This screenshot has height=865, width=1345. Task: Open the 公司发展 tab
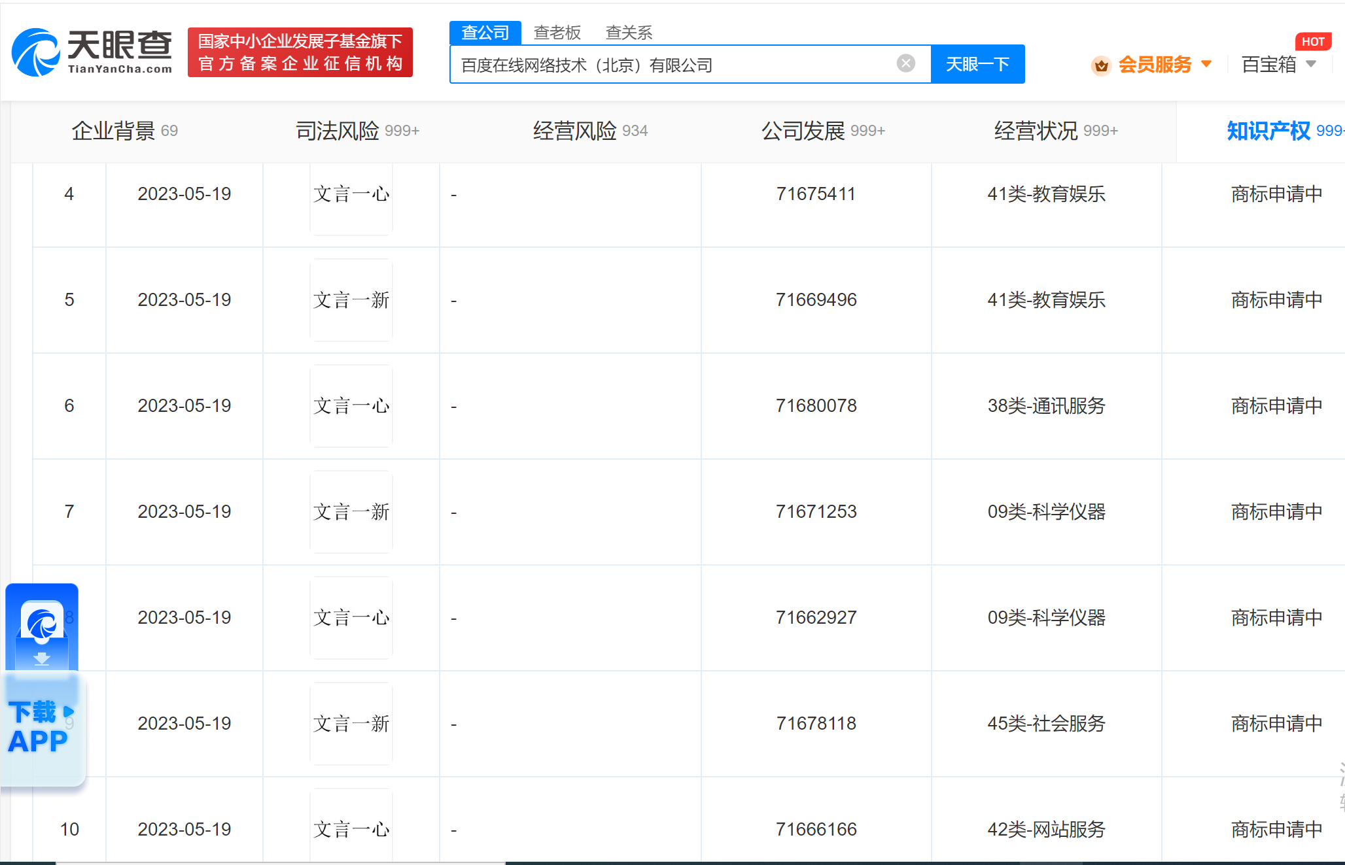point(822,131)
